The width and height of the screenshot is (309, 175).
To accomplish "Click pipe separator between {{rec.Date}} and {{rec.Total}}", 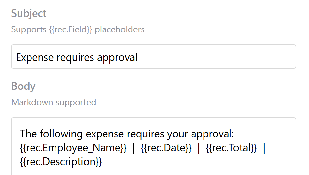I will click(x=199, y=148).
